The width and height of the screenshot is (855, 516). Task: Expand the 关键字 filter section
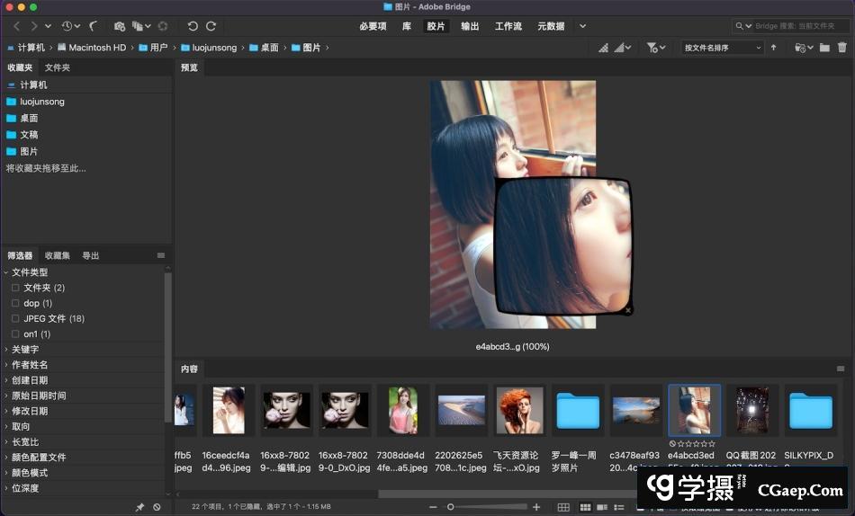[x=25, y=350]
